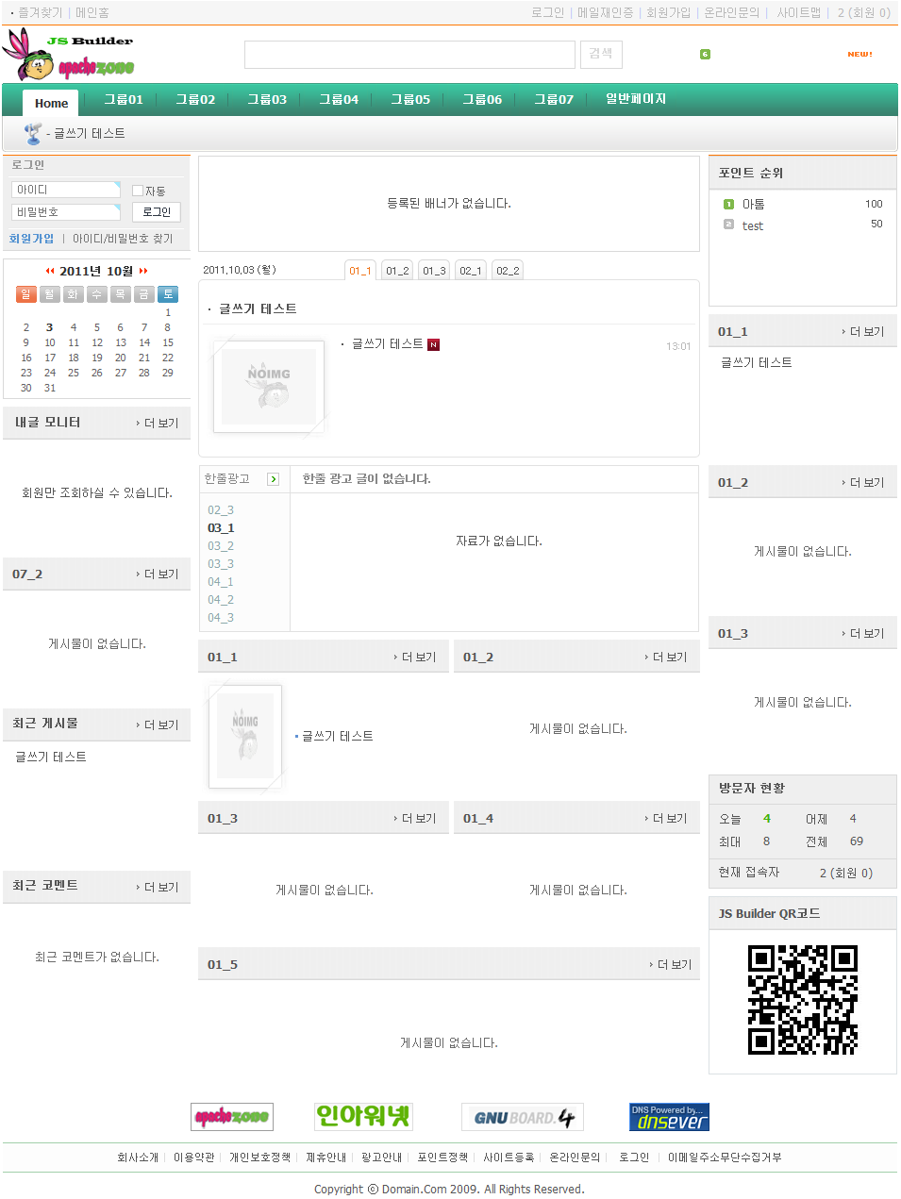The height and width of the screenshot is (1199, 901).
Task: Expand 더 보기 for 최근 게시물
Action: click(x=157, y=725)
